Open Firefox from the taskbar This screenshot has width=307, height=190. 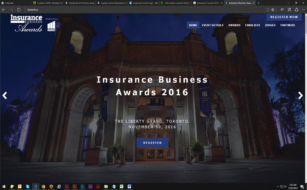click(51, 187)
